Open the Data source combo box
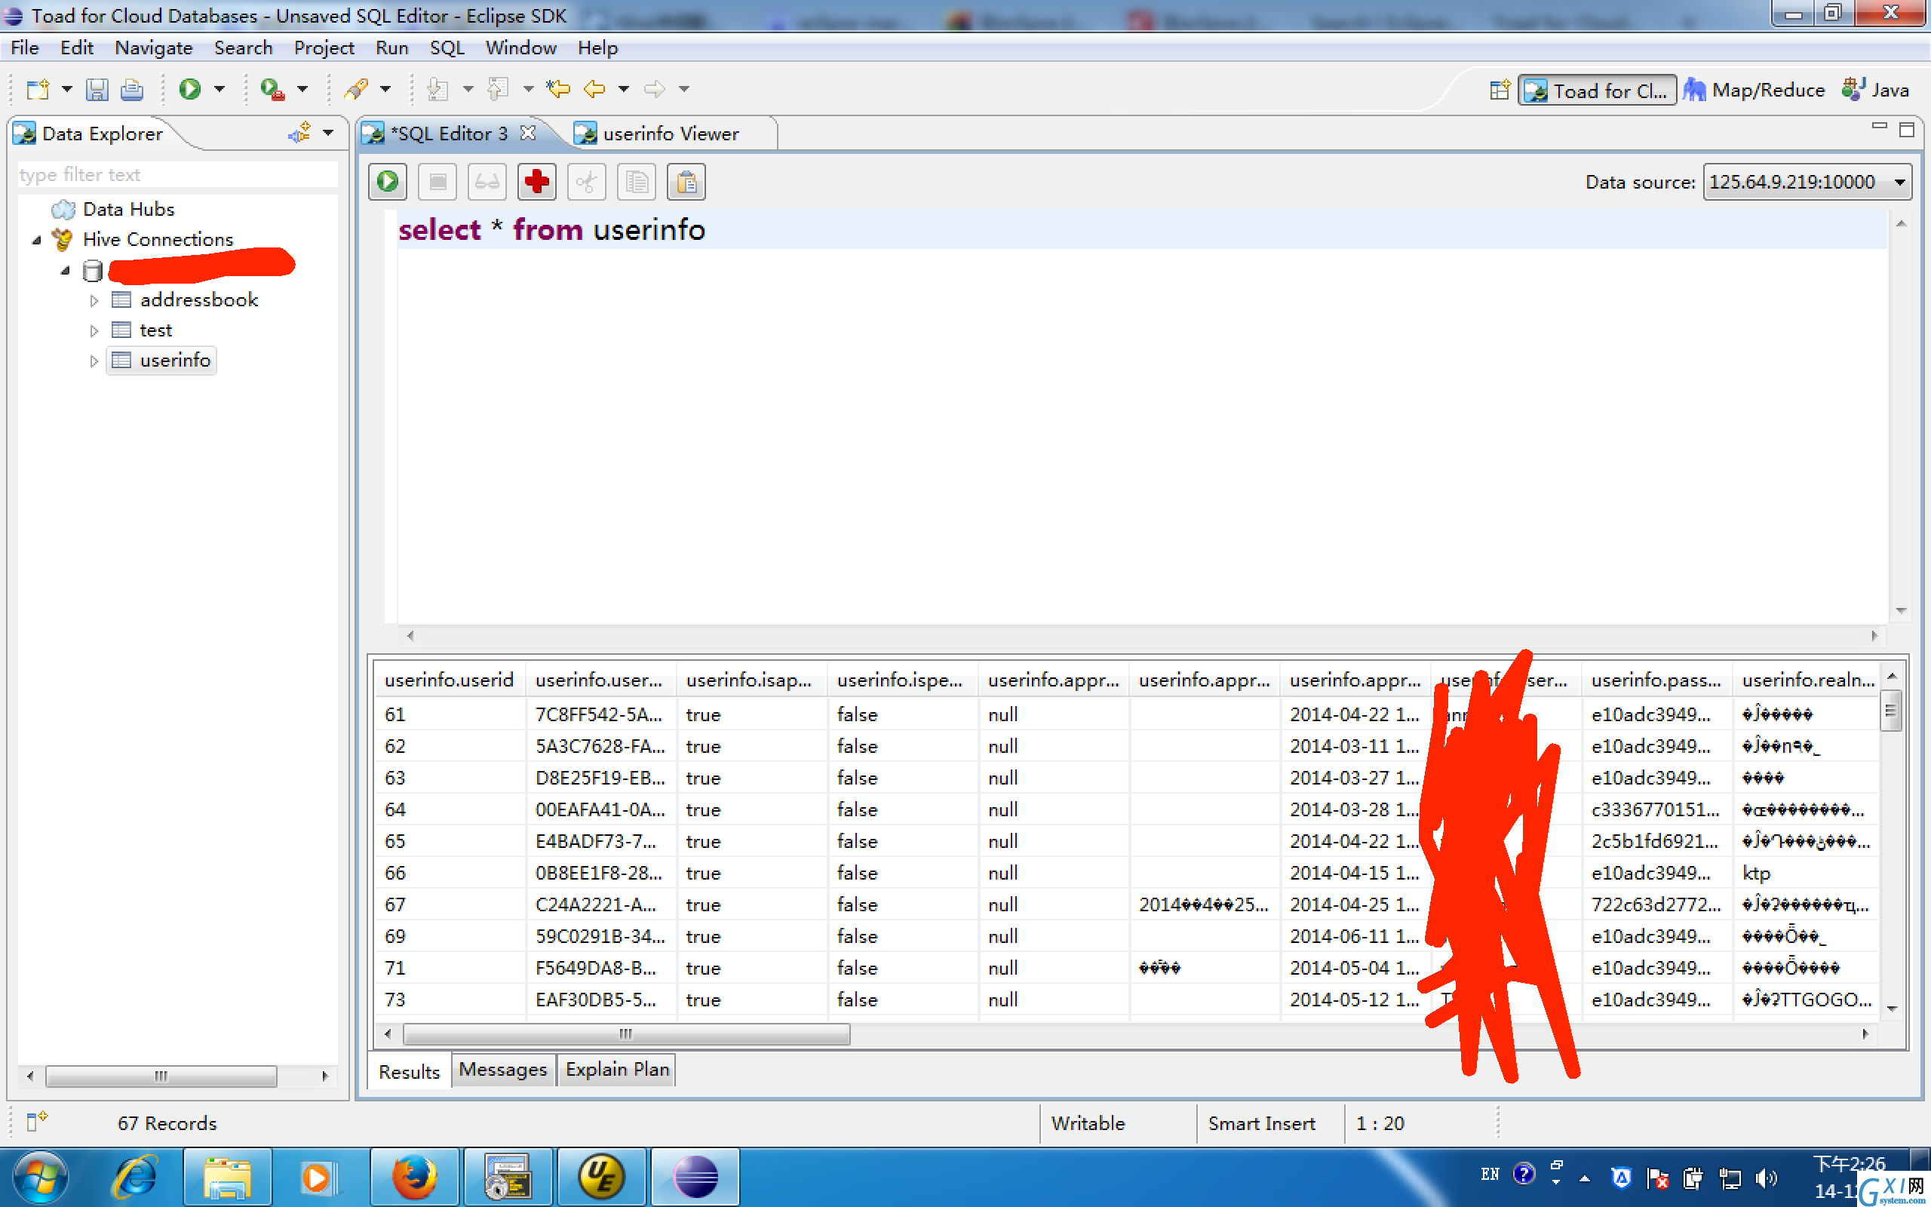 click(1807, 182)
